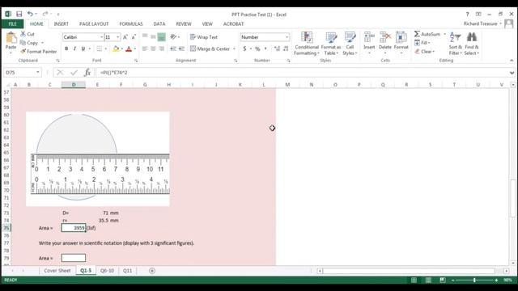This screenshot has width=518, height=291.
Task: Switch to INSERT ribbon tab
Action: click(62, 23)
